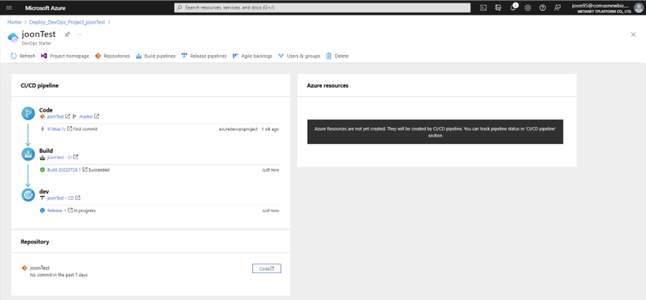The height and width of the screenshot is (300, 646).
Task: Open external link icon next to joonTest - CI
Action: click(76, 157)
